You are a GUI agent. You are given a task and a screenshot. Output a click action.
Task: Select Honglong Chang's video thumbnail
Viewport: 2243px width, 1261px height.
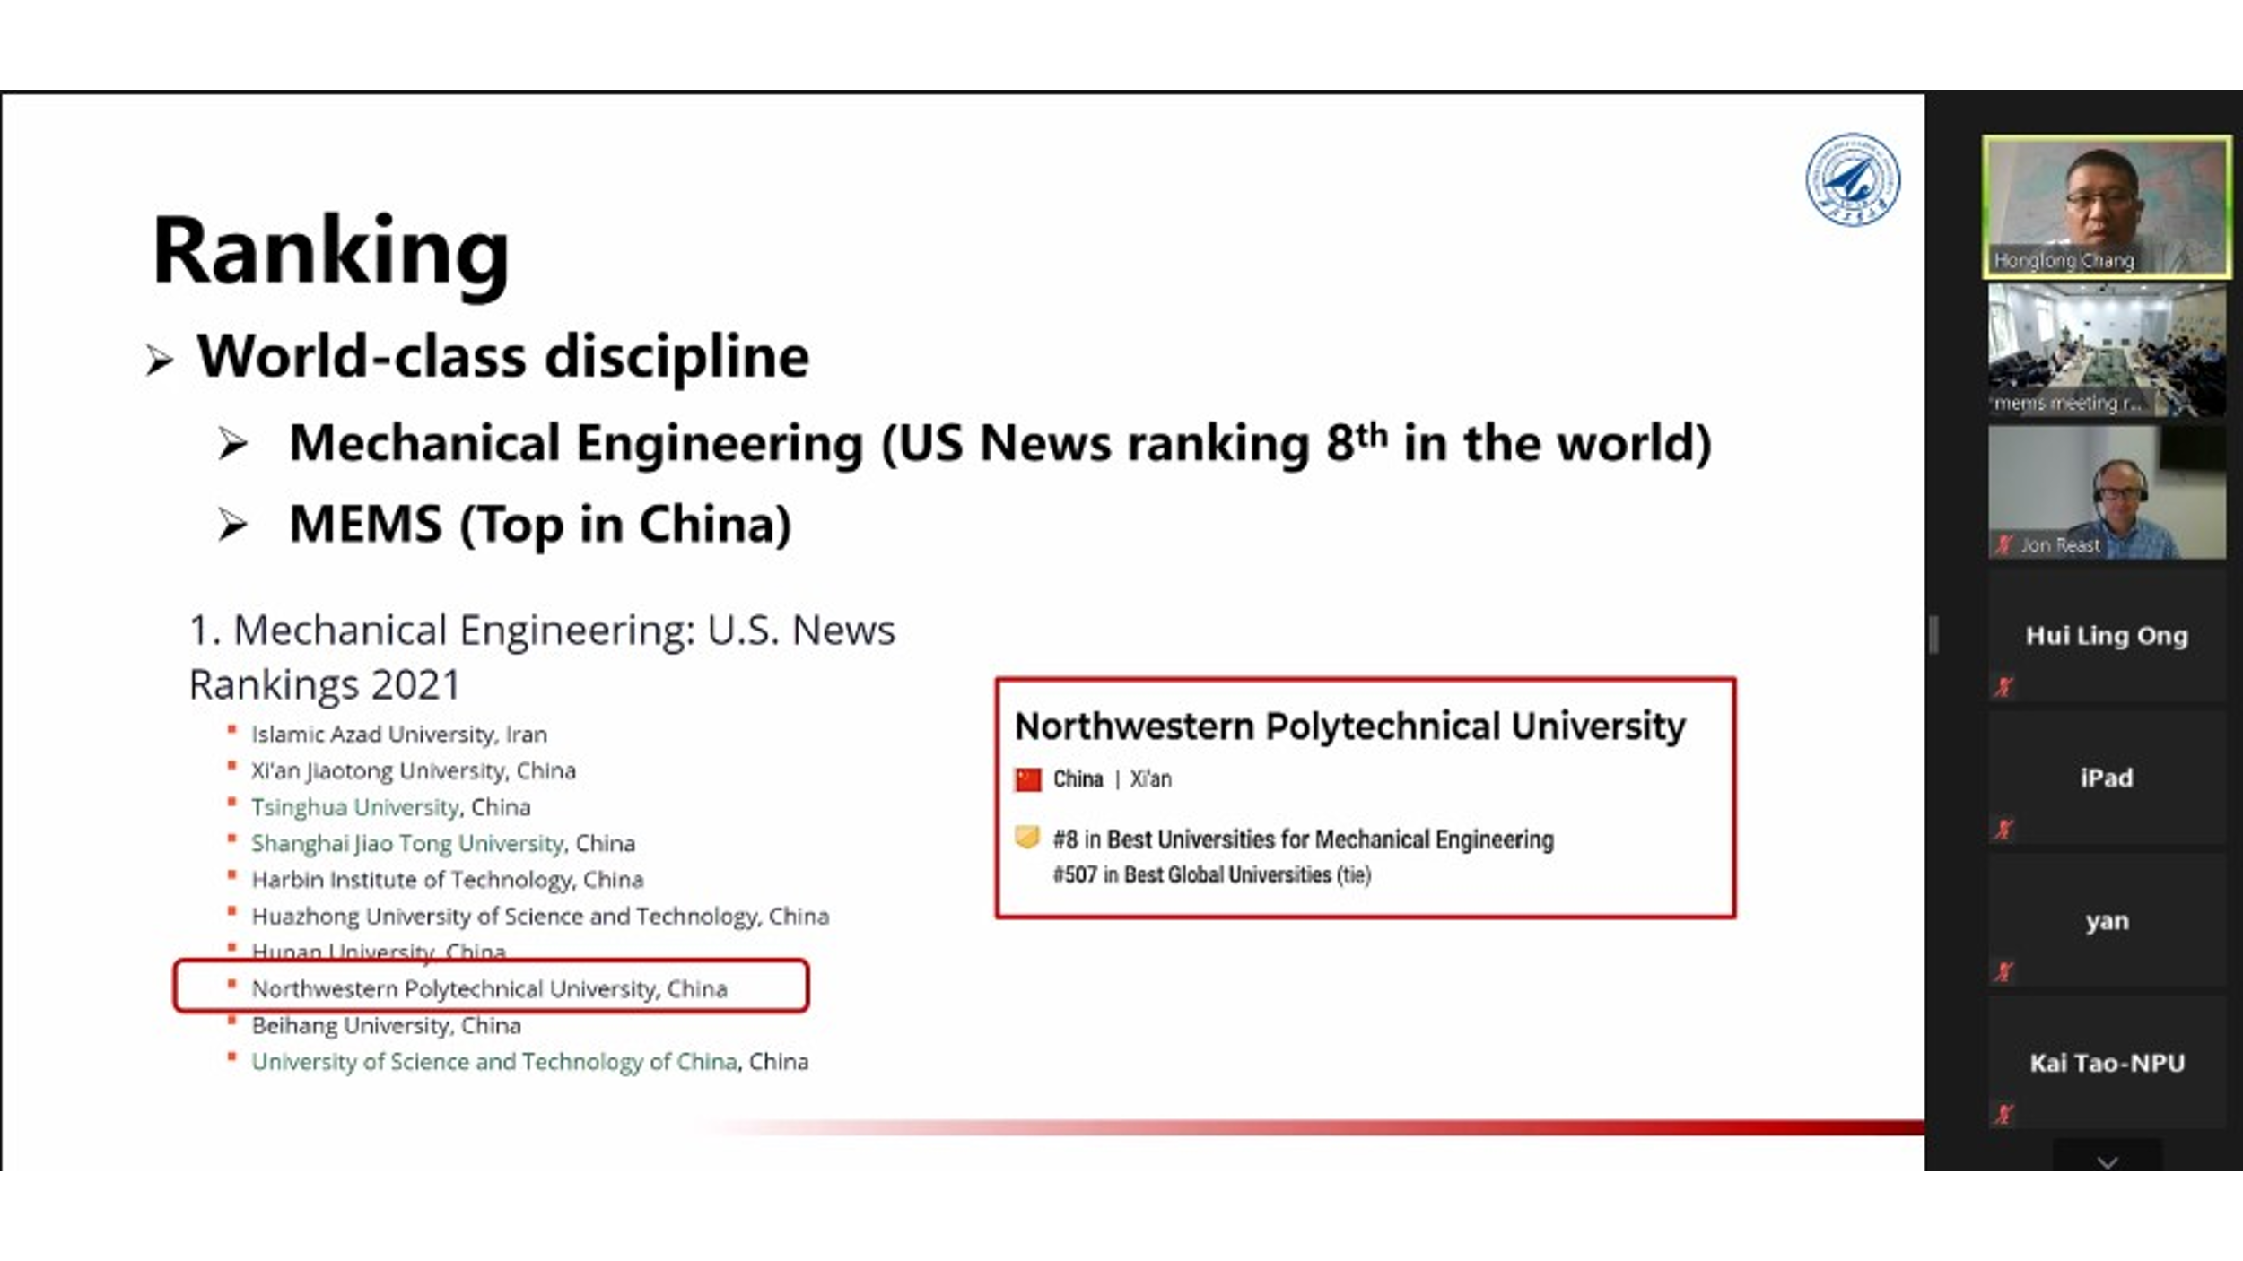tap(2106, 206)
